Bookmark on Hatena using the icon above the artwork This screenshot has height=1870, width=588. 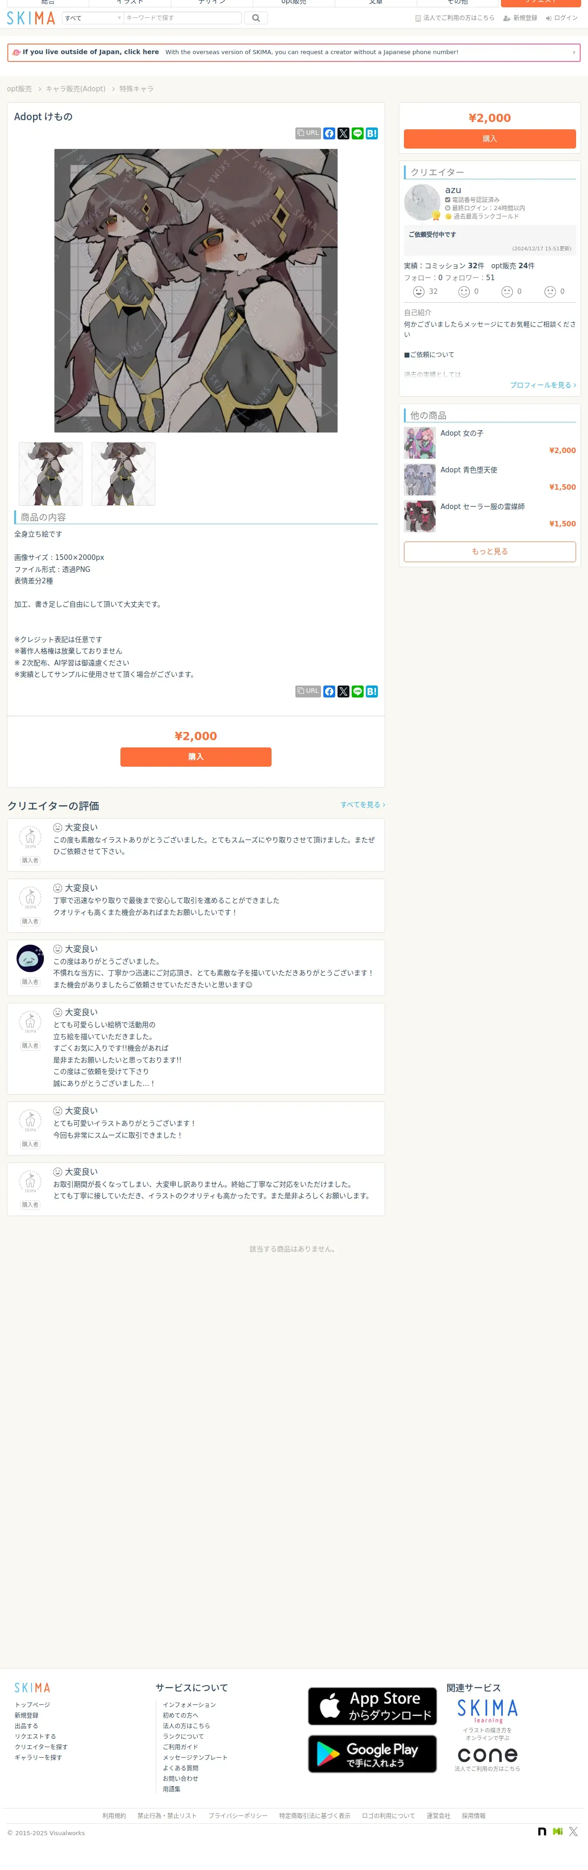tap(372, 133)
